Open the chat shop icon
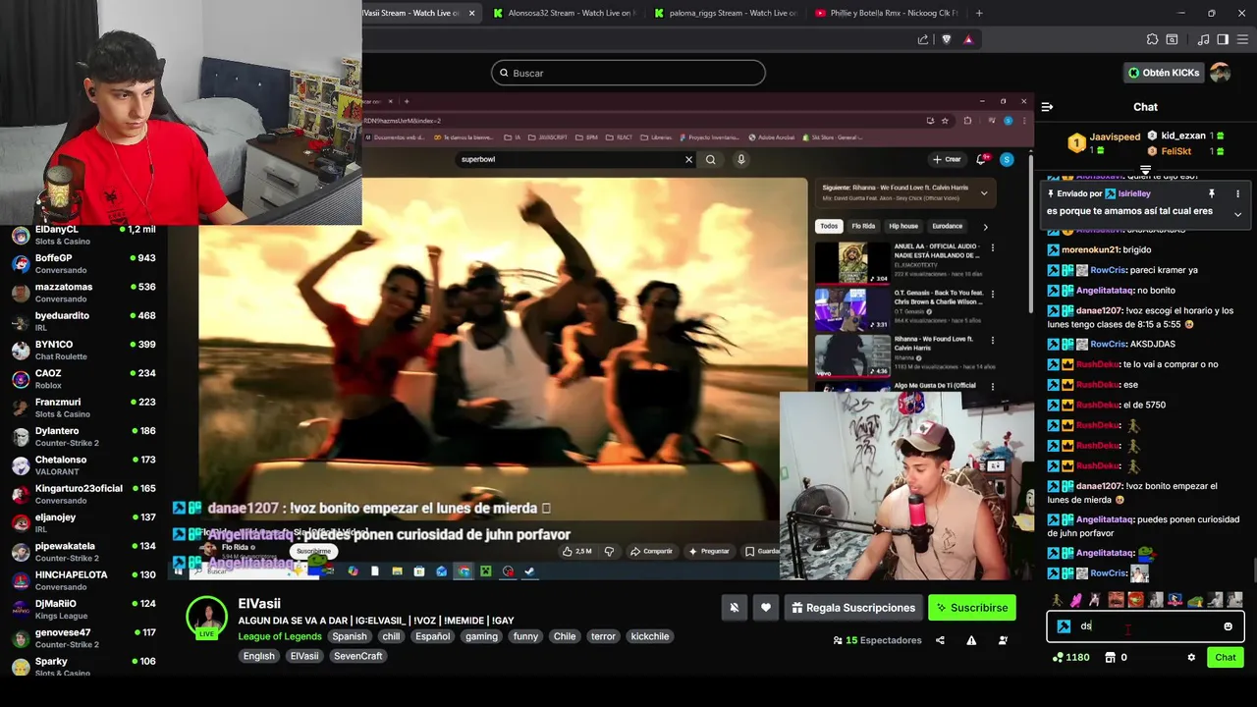Screen dimensions: 1257x707 click(x=1110, y=657)
